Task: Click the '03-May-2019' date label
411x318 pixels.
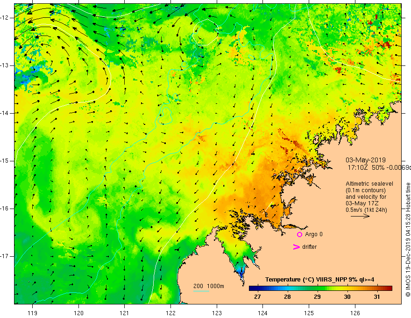Action: (x=366, y=160)
